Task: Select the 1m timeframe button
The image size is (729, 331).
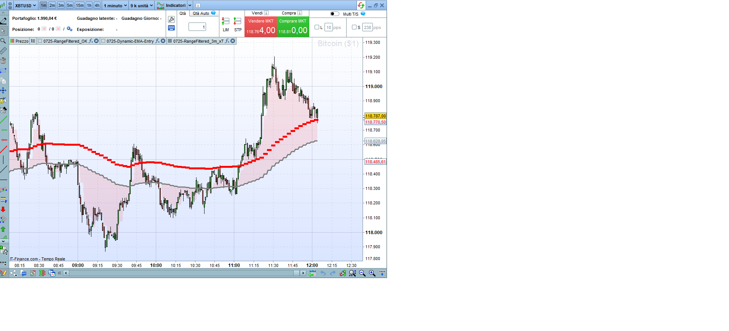Action: coord(43,5)
